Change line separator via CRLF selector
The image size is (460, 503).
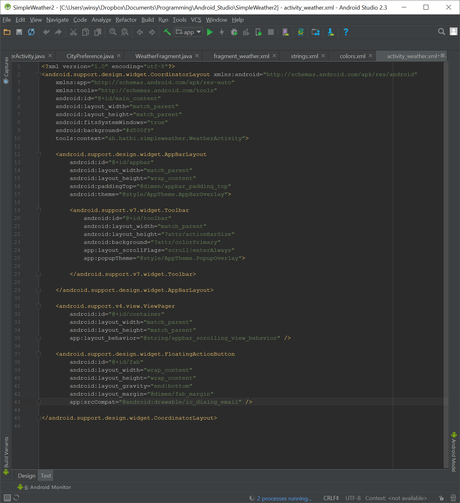pyautogui.click(x=331, y=498)
